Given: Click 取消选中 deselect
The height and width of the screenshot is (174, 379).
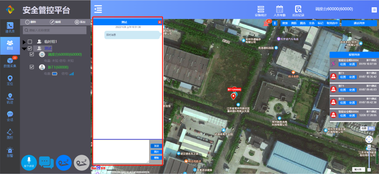Looking at the screenshot, I should pyautogui.click(x=332, y=23).
